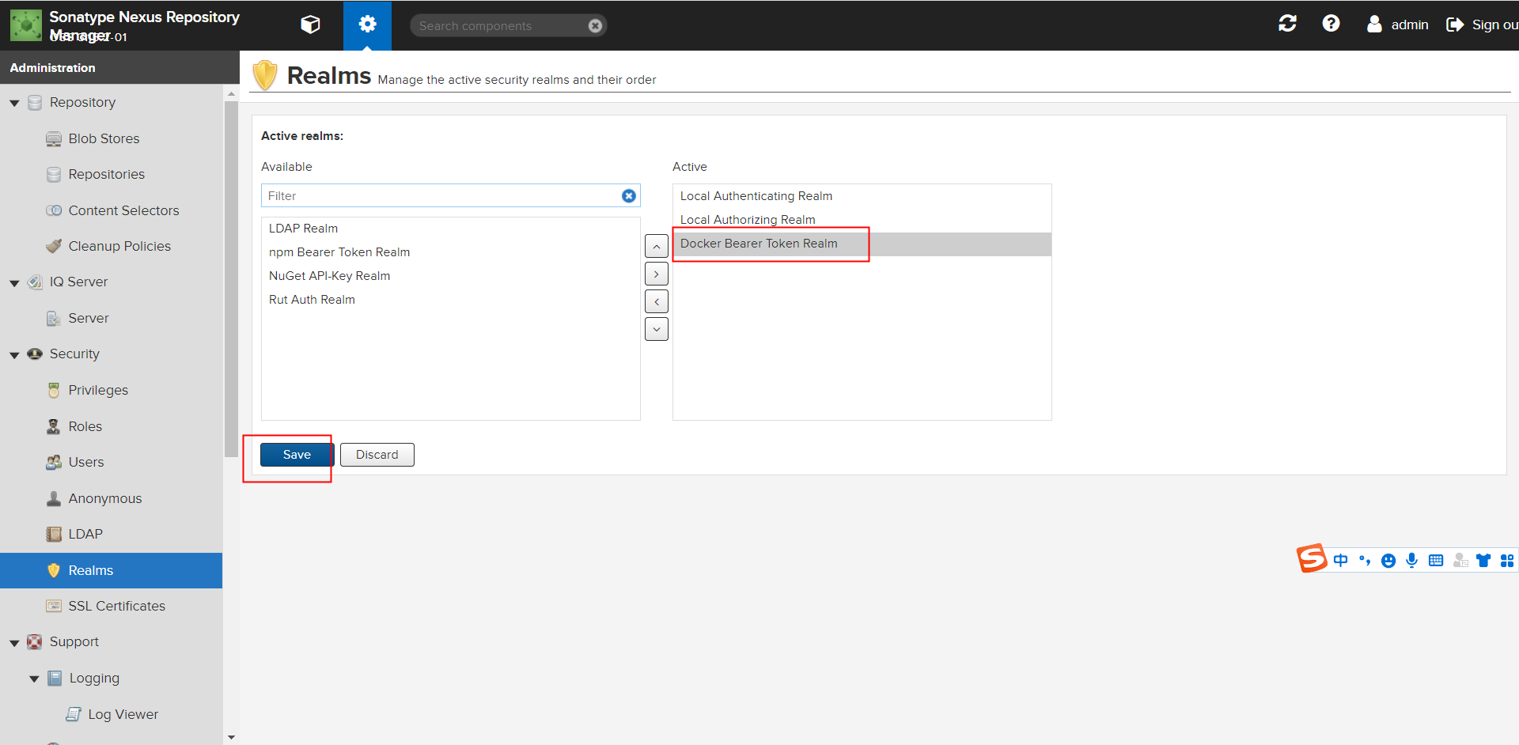Open SSL Certificates in sidebar

116,606
